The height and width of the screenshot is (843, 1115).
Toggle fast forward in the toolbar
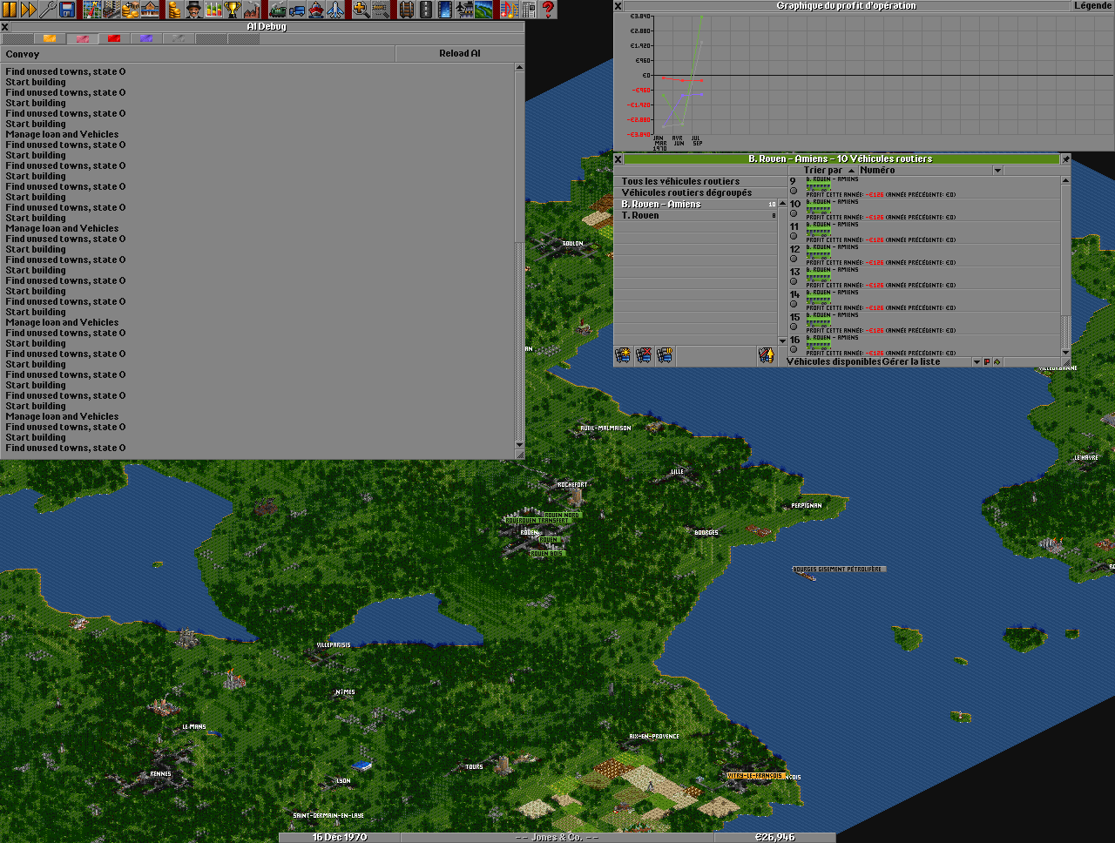(29, 10)
